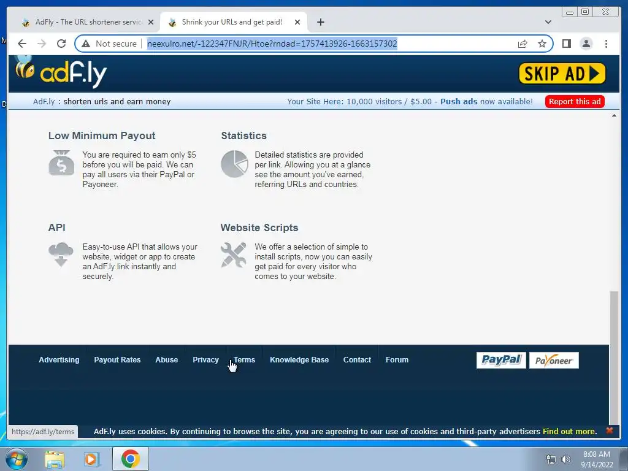Reload the current page
This screenshot has width=628, height=471.
61,44
